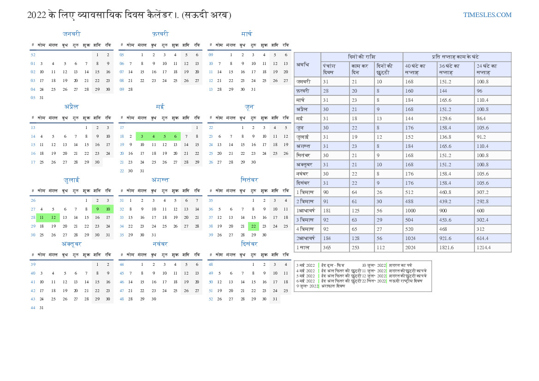
Task: Select the 'अराफात दिवस' holiday entry
Action: coord(334,286)
